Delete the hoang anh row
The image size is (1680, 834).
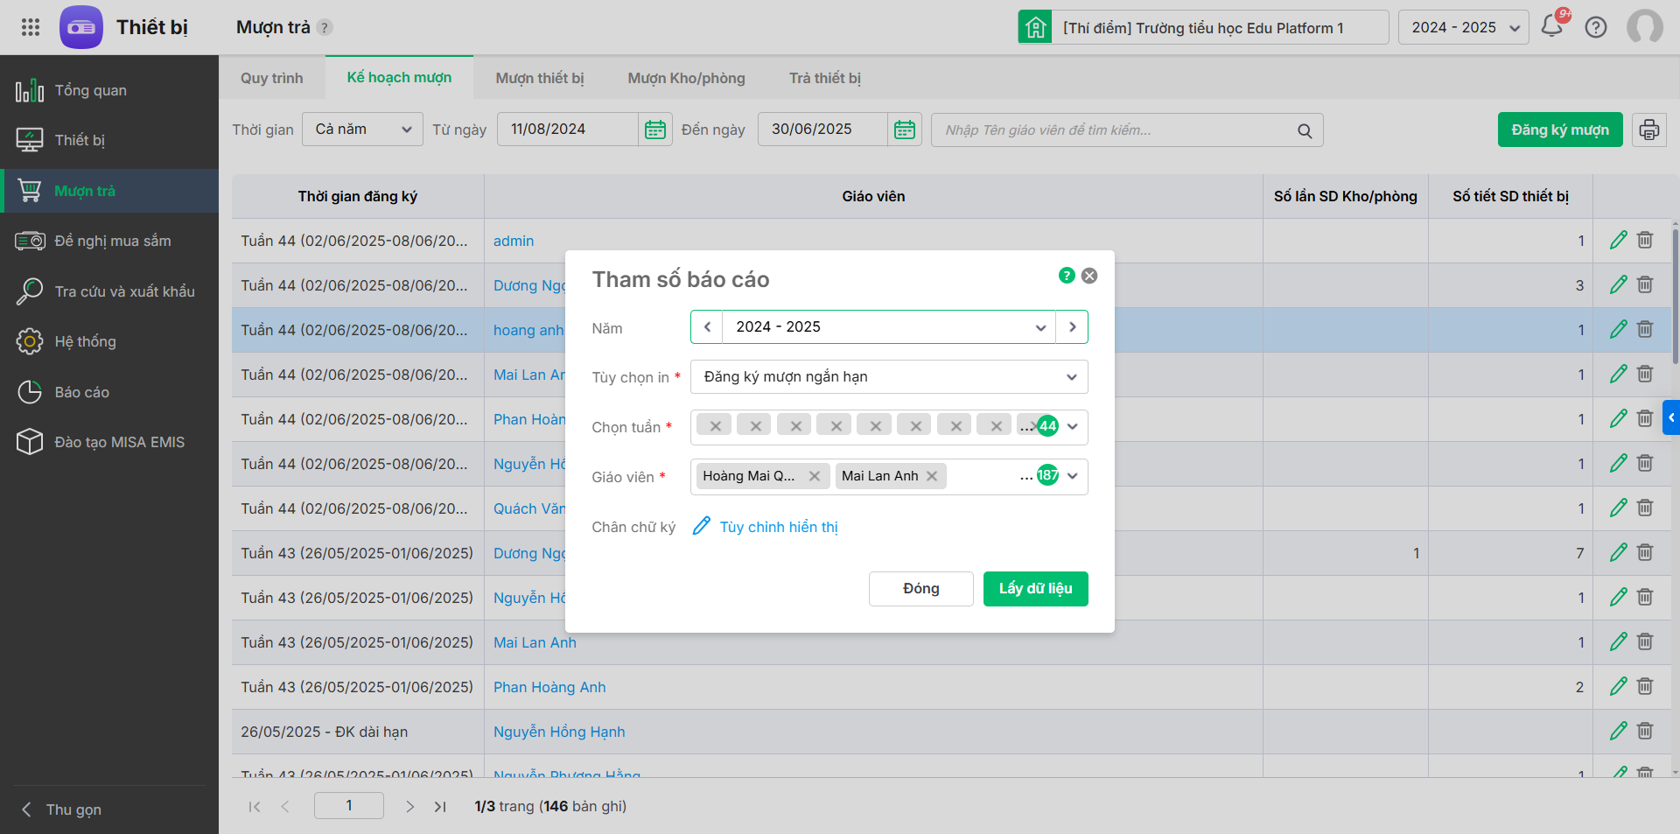coord(1645,329)
